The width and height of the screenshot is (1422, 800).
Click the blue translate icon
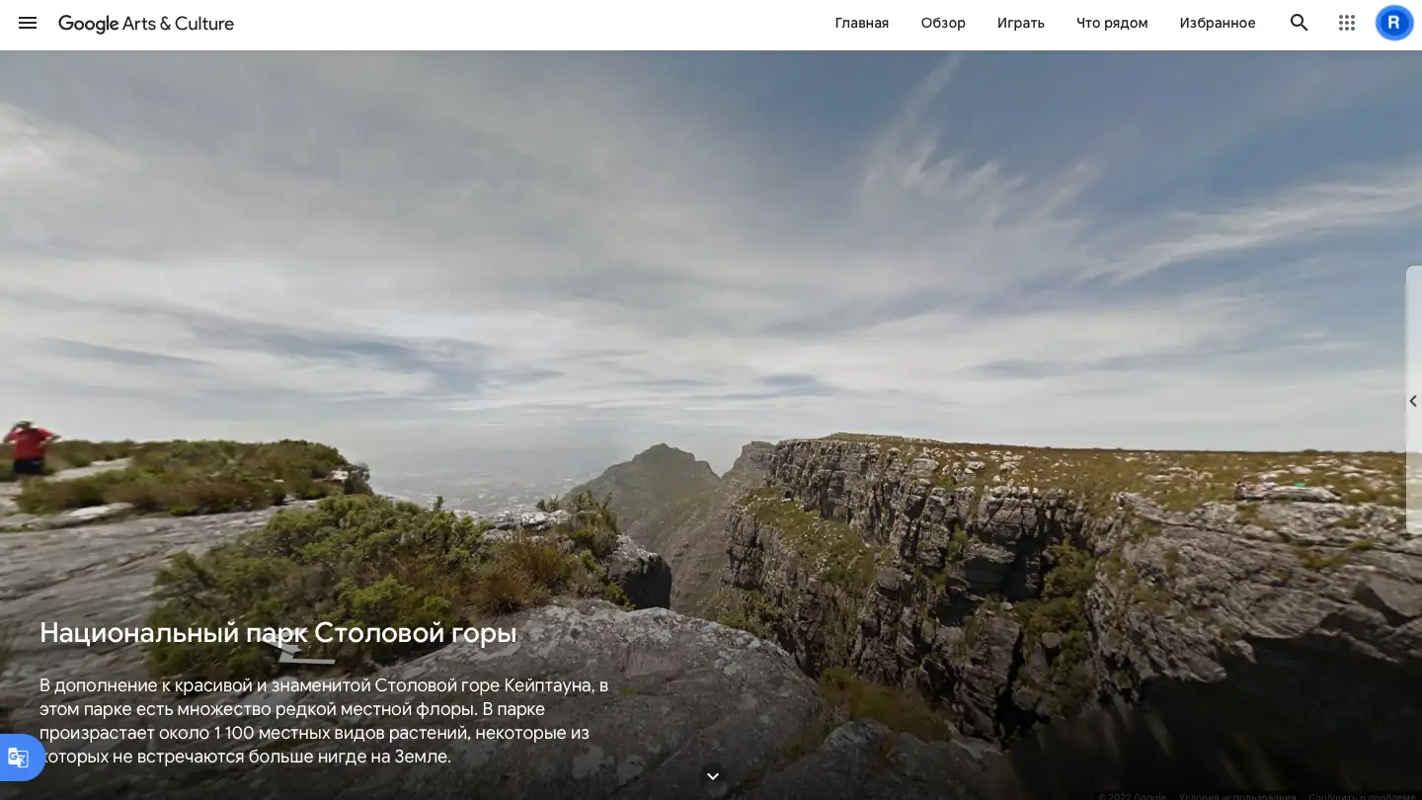click(18, 758)
